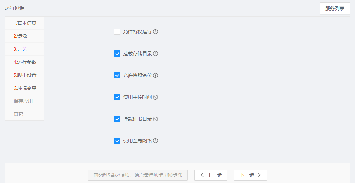Click help icon next to 使用主控时间

point(155,97)
